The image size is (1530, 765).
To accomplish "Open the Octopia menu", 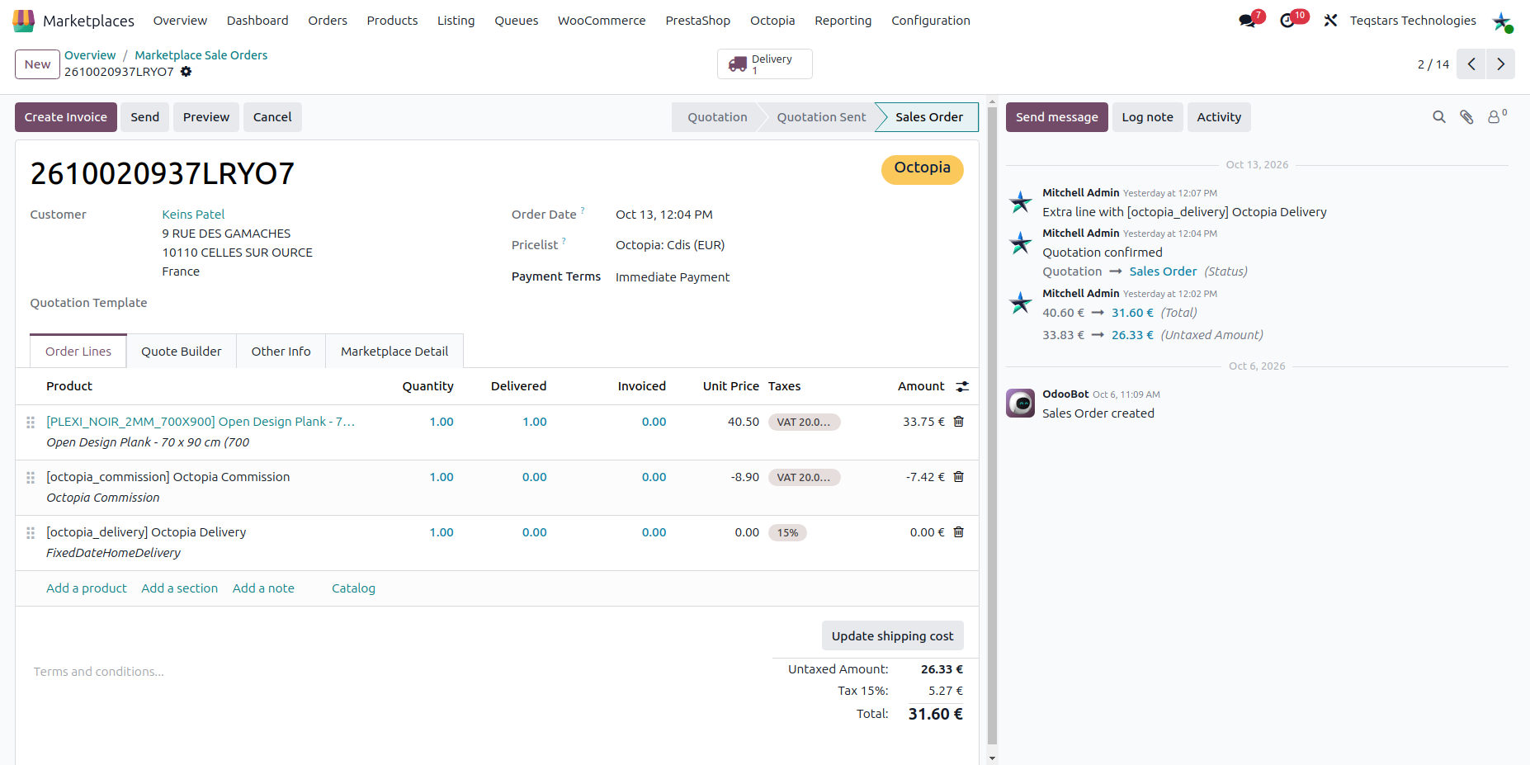I will (772, 21).
